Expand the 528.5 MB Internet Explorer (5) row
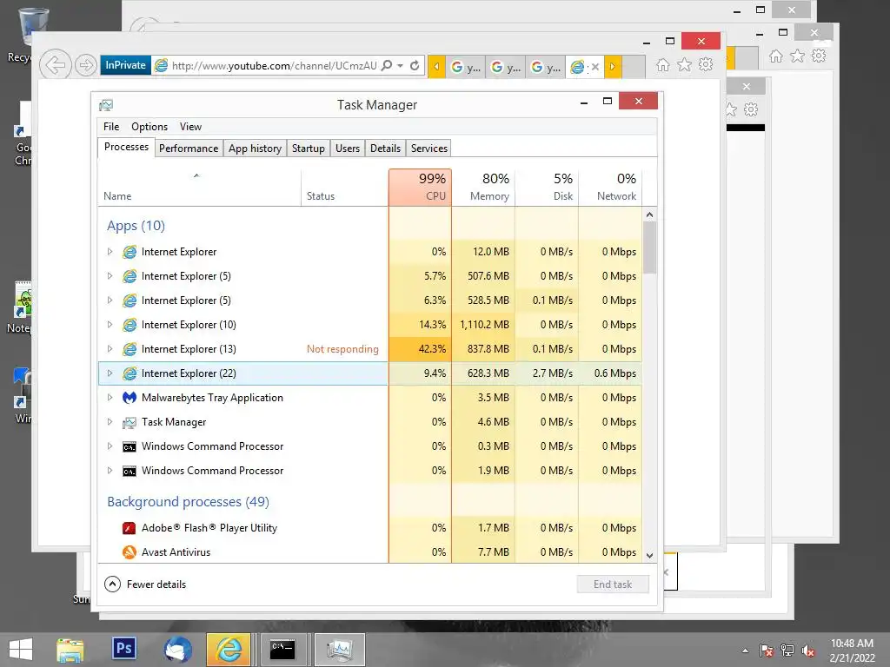 (110, 300)
